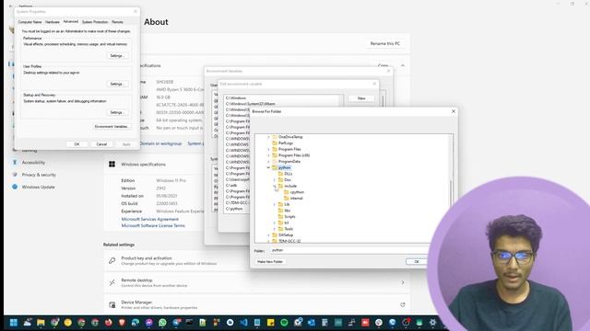
Task: Collapse the device specifications section chevron
Action: coord(403,65)
